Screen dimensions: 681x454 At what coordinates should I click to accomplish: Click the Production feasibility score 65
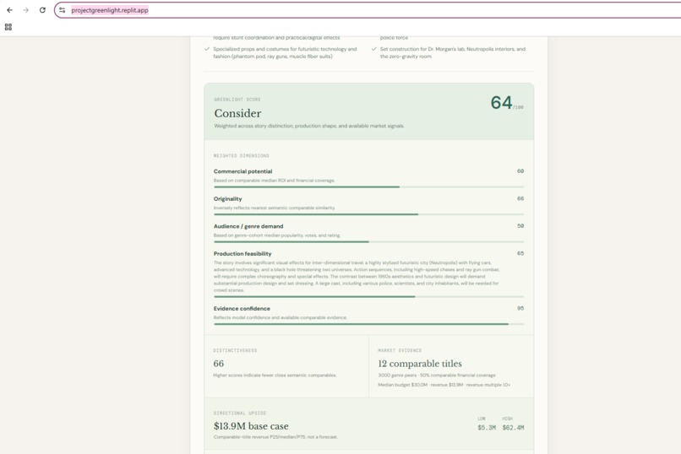click(520, 253)
